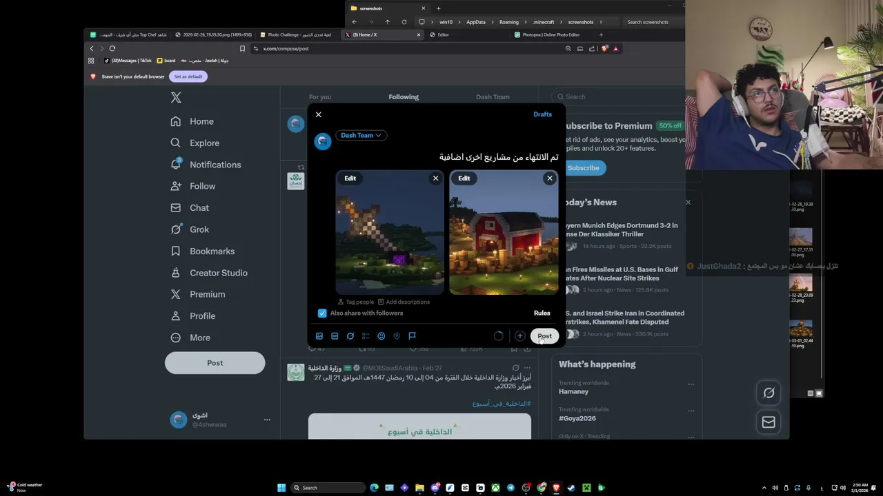Screen dimensions: 883x496
Task: Open more options for the Hamaney trend
Action: [x=691, y=384]
